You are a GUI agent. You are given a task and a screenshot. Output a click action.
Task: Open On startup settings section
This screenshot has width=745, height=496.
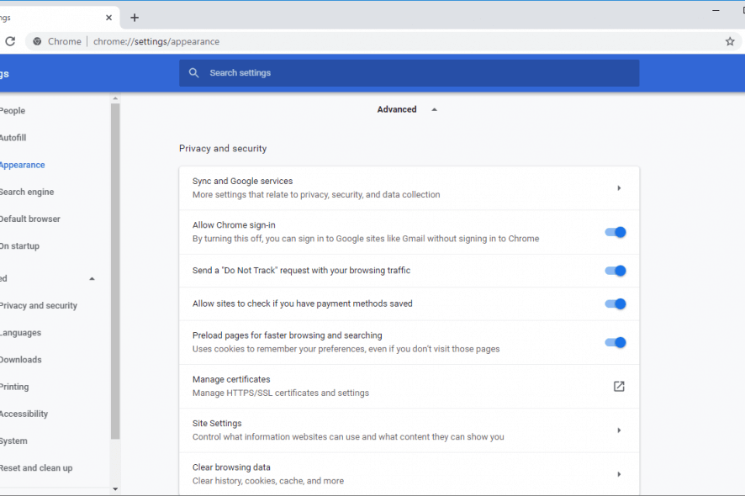(x=19, y=246)
